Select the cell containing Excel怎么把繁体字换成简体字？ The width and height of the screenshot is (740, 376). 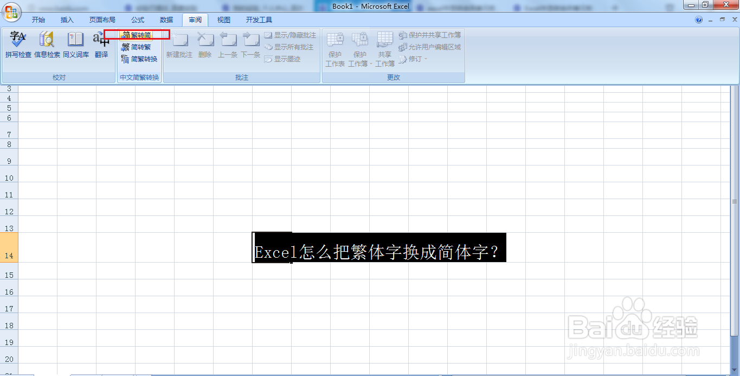pyautogui.click(x=272, y=248)
